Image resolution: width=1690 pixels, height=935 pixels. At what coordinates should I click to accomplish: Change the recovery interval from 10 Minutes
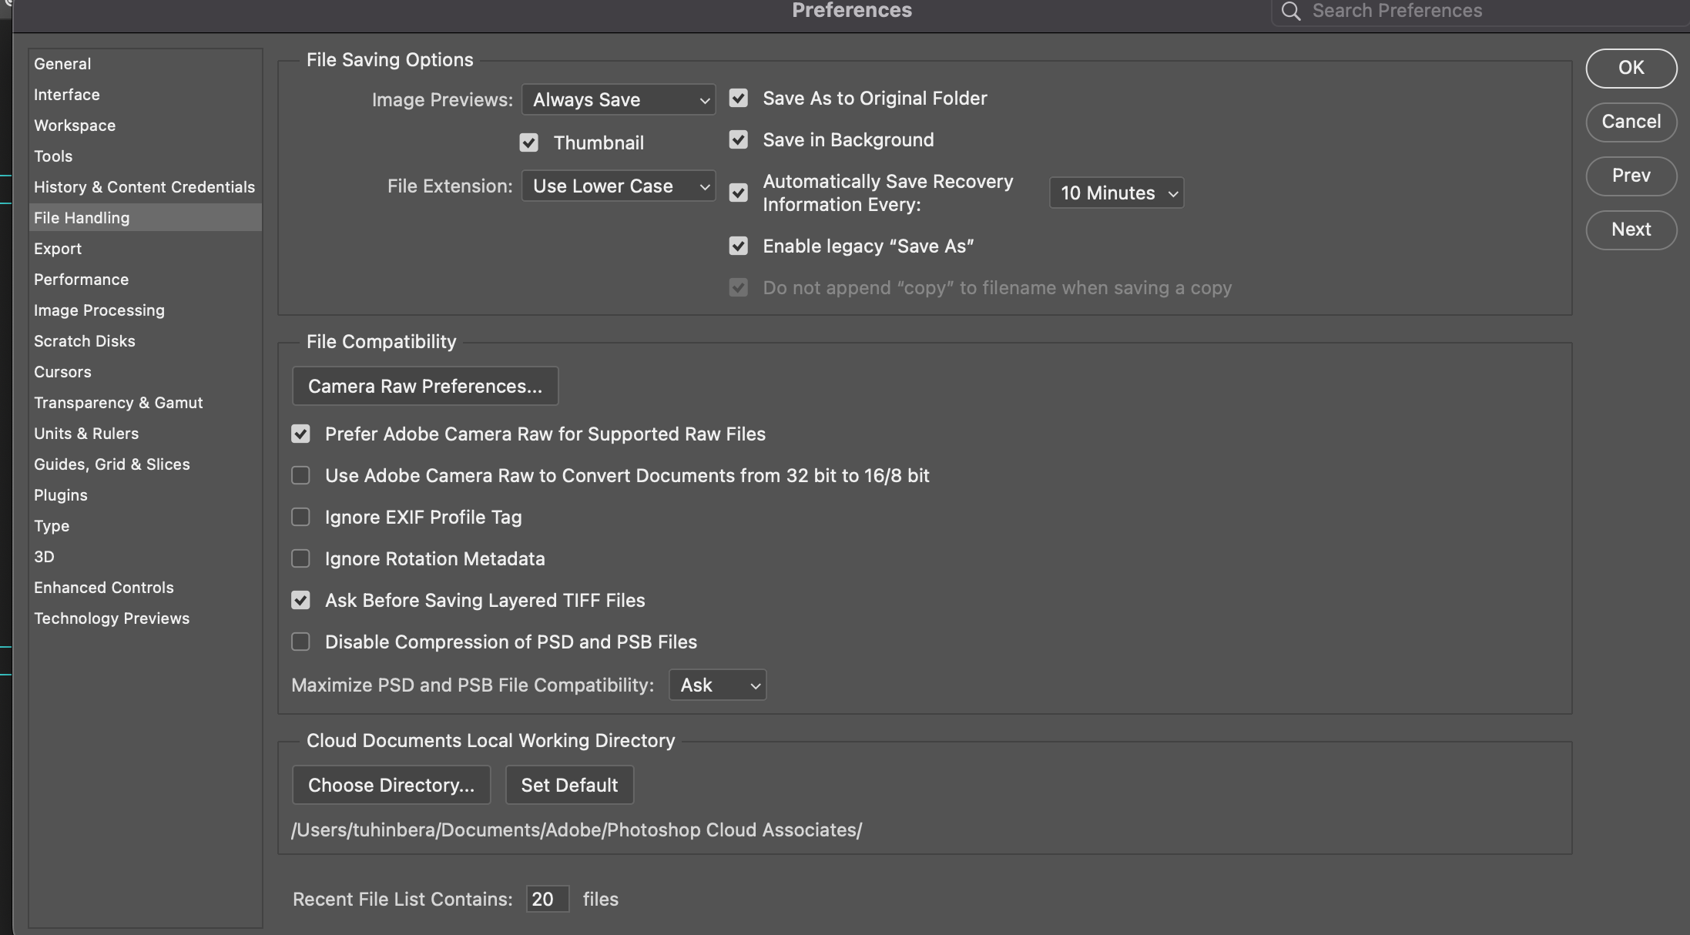[1115, 193]
